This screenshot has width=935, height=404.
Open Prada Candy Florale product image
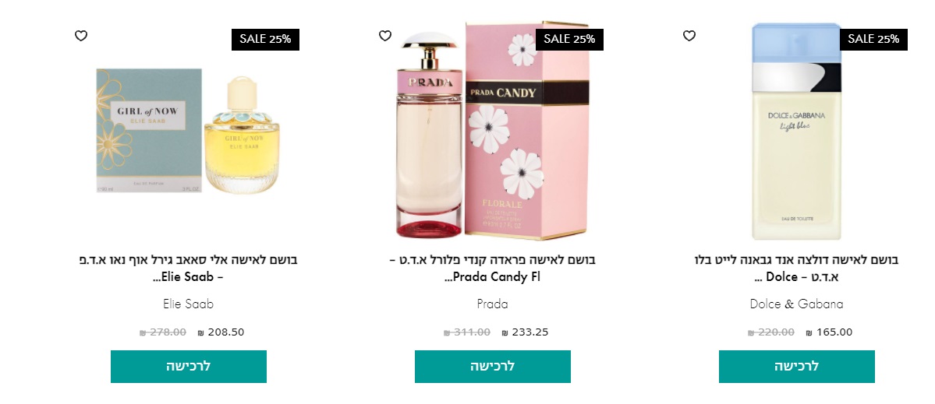pos(493,131)
